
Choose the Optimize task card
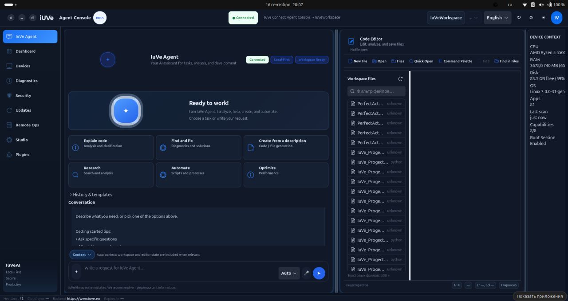tap(286, 175)
